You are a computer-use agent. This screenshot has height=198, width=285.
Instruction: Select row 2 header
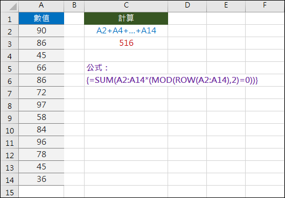click(x=10, y=31)
